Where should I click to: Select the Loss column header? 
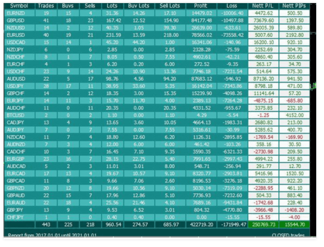pyautogui.click(x=232, y=6)
